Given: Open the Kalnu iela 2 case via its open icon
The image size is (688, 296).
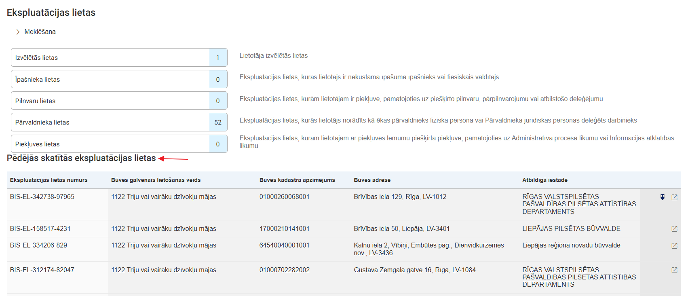Looking at the screenshot, I should click(x=674, y=246).
